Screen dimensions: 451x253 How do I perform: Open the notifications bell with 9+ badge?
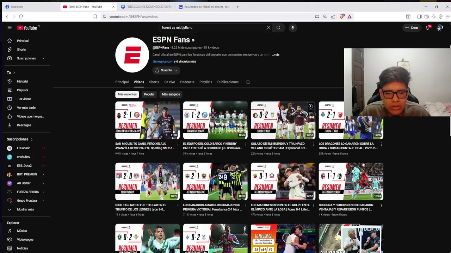428,27
